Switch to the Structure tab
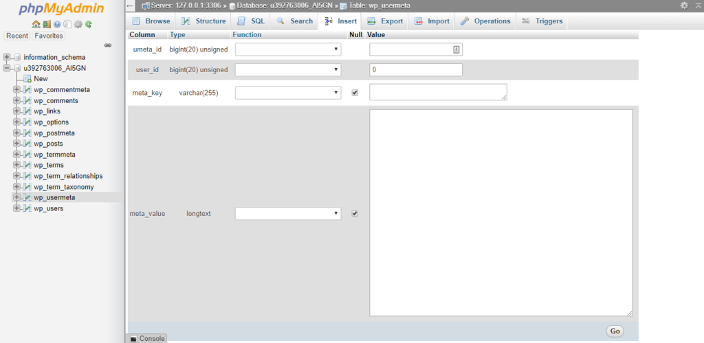Screen dimensions: 704x343 [203, 21]
